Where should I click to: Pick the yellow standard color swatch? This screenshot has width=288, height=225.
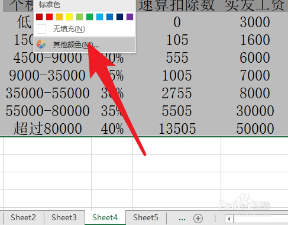(x=69, y=17)
